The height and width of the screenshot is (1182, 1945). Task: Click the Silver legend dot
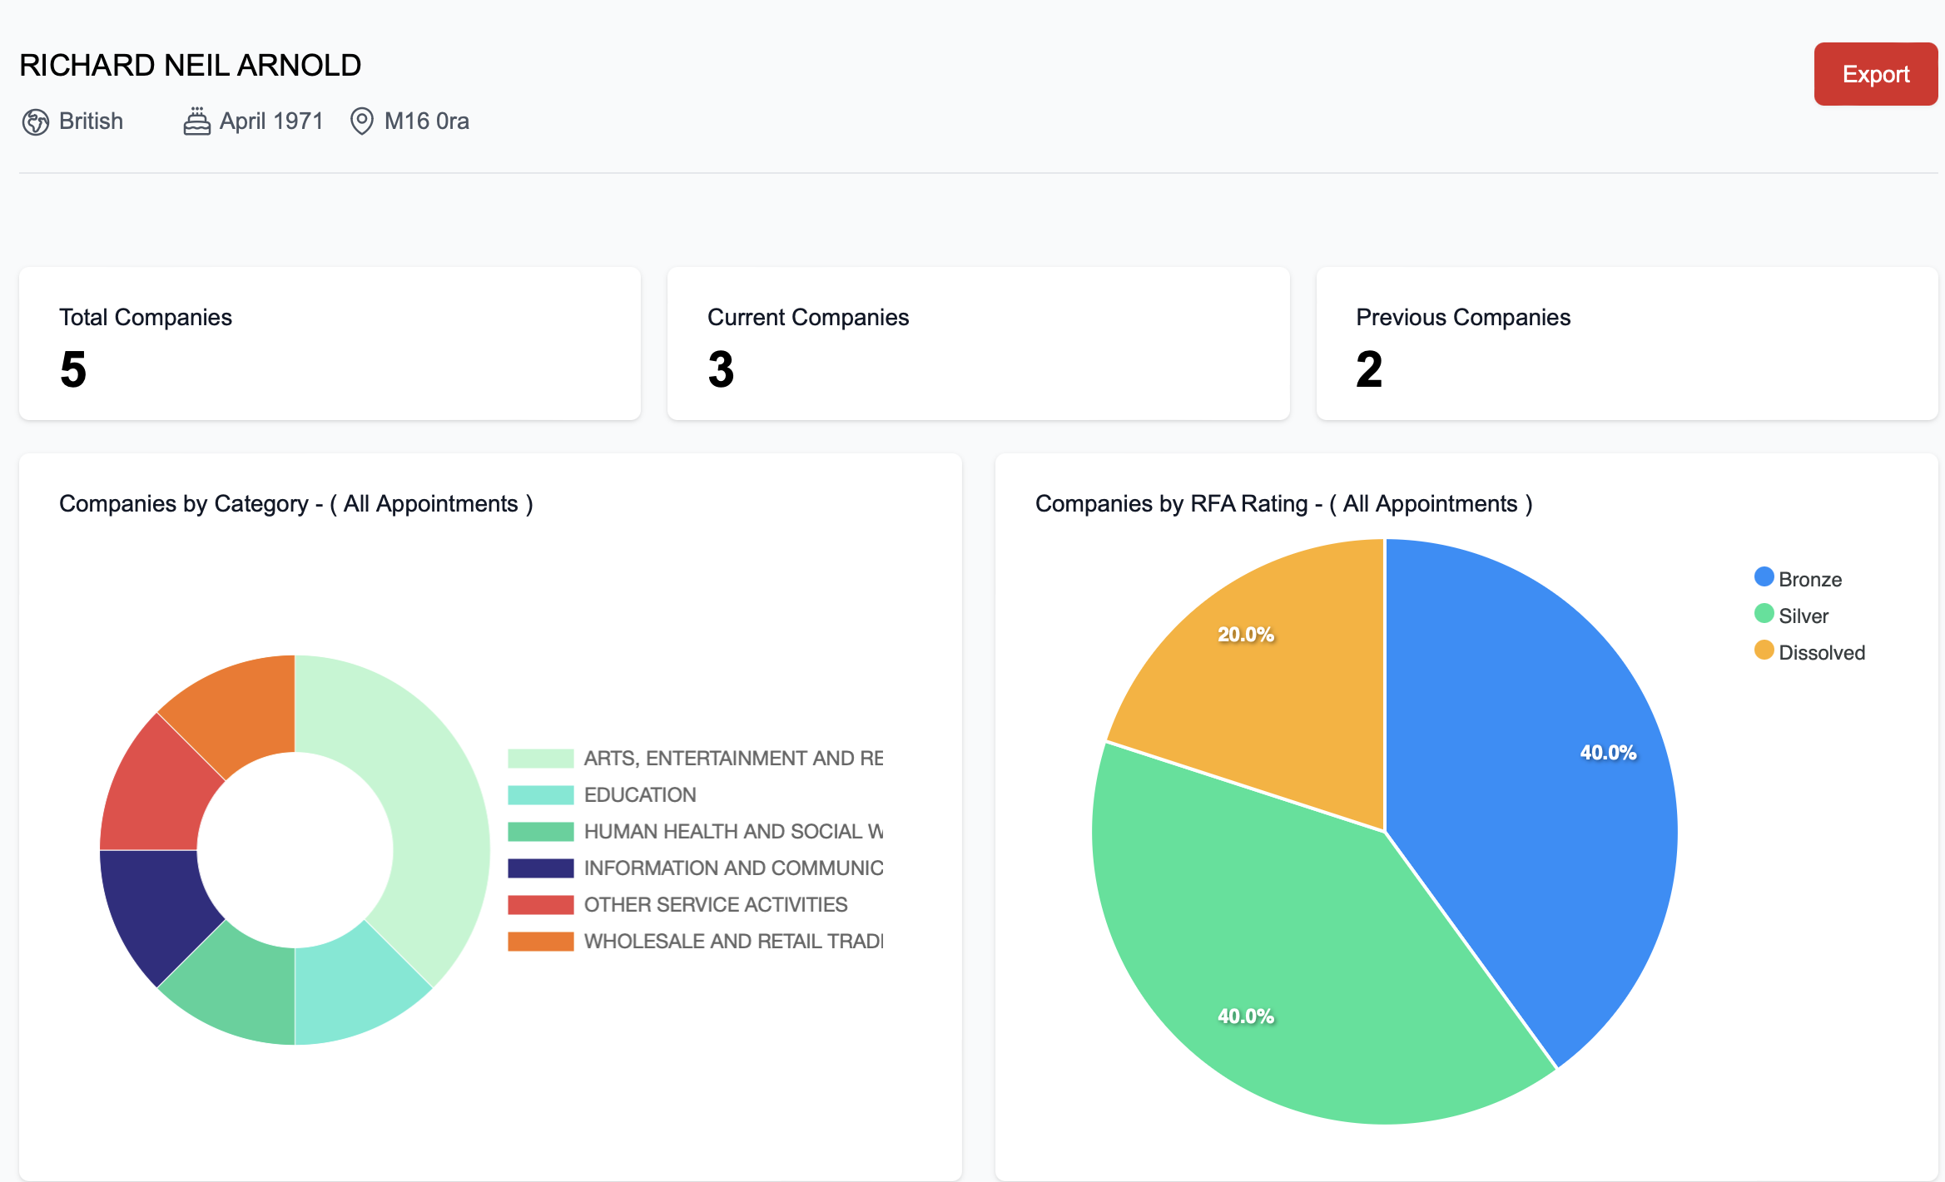click(x=1764, y=614)
